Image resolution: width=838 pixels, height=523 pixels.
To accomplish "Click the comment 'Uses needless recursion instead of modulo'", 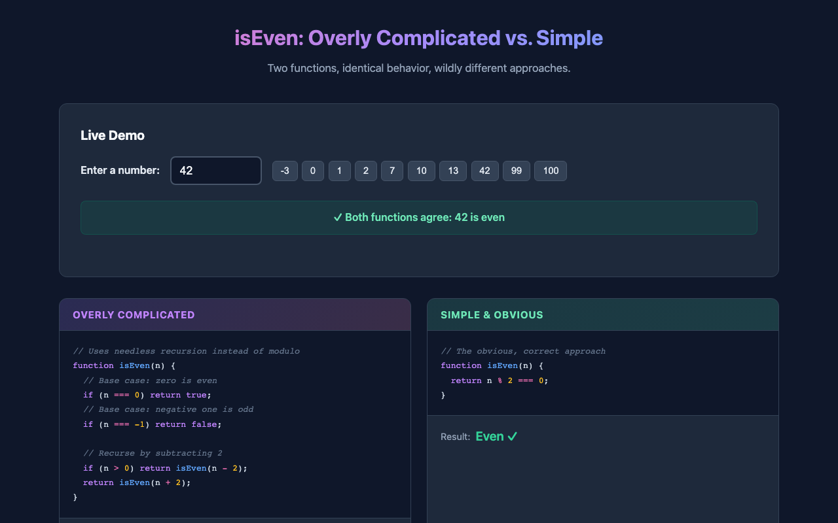I will pyautogui.click(x=187, y=351).
